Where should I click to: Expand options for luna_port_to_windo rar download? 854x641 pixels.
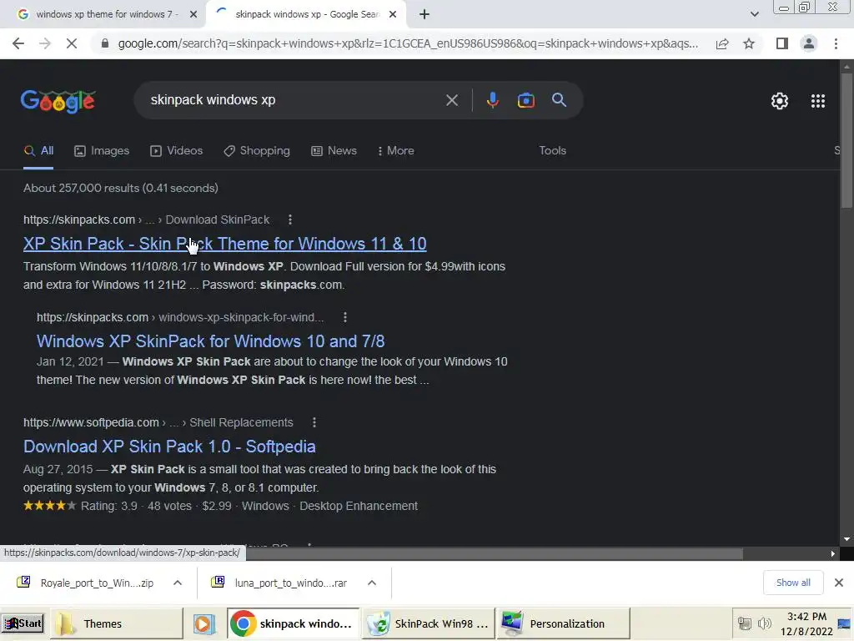pos(371,583)
